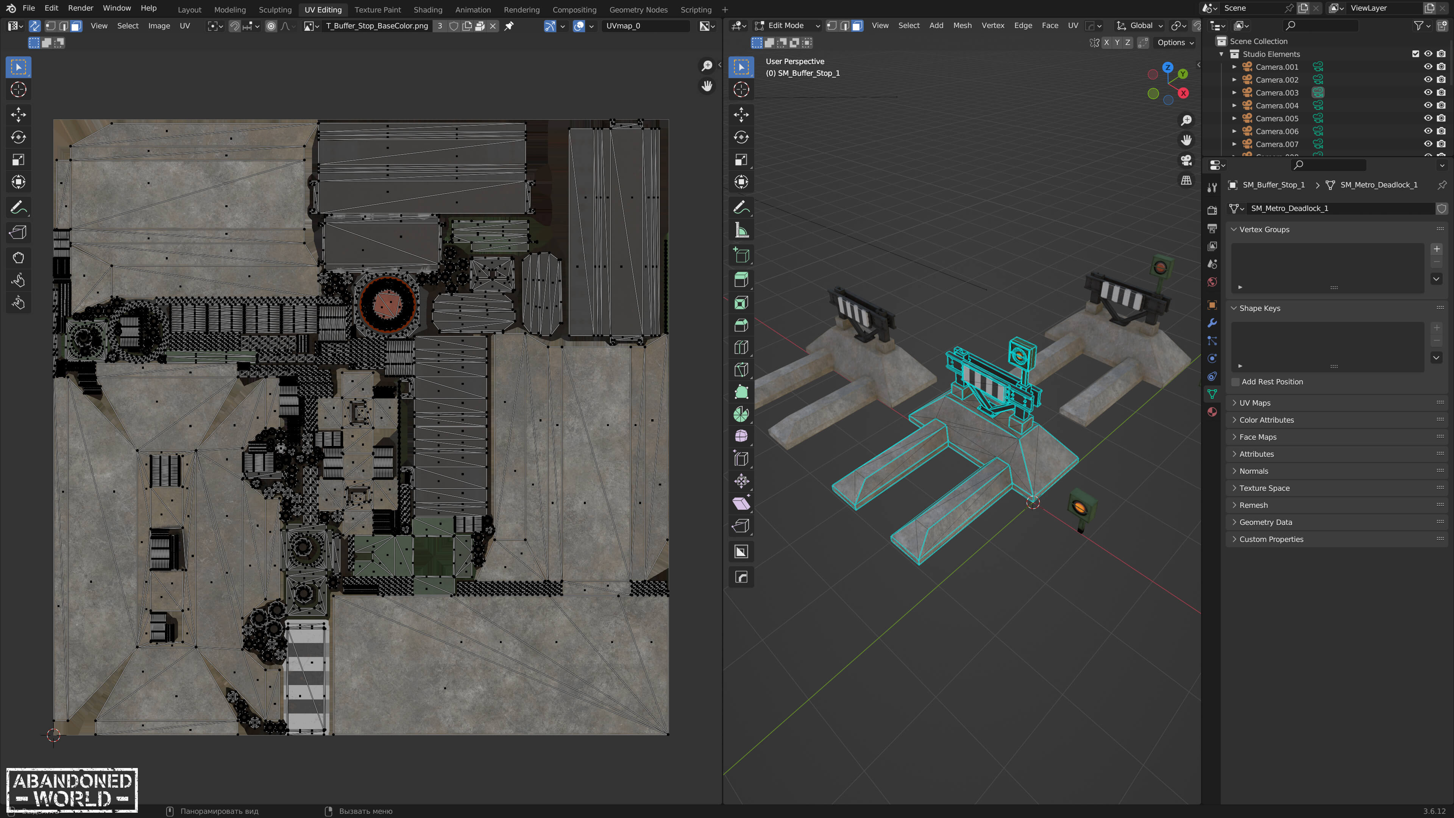Viewport: 1454px width, 818px height.
Task: Pick the Grab tool in UV editor
Action: [18, 258]
